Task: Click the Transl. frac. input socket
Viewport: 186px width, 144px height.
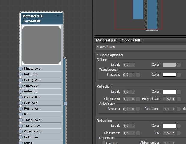Action: pos(20,126)
